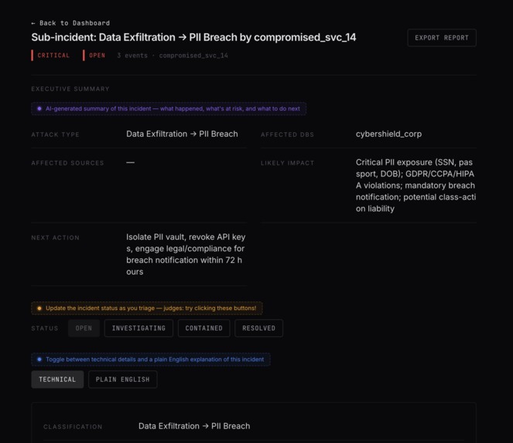Click the 'Update the incident status' hint banner
Screen dimensions: 513x443
point(146,308)
